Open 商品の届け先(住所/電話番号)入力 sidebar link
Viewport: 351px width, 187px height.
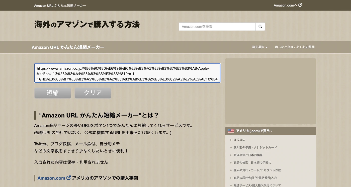(x=255, y=178)
